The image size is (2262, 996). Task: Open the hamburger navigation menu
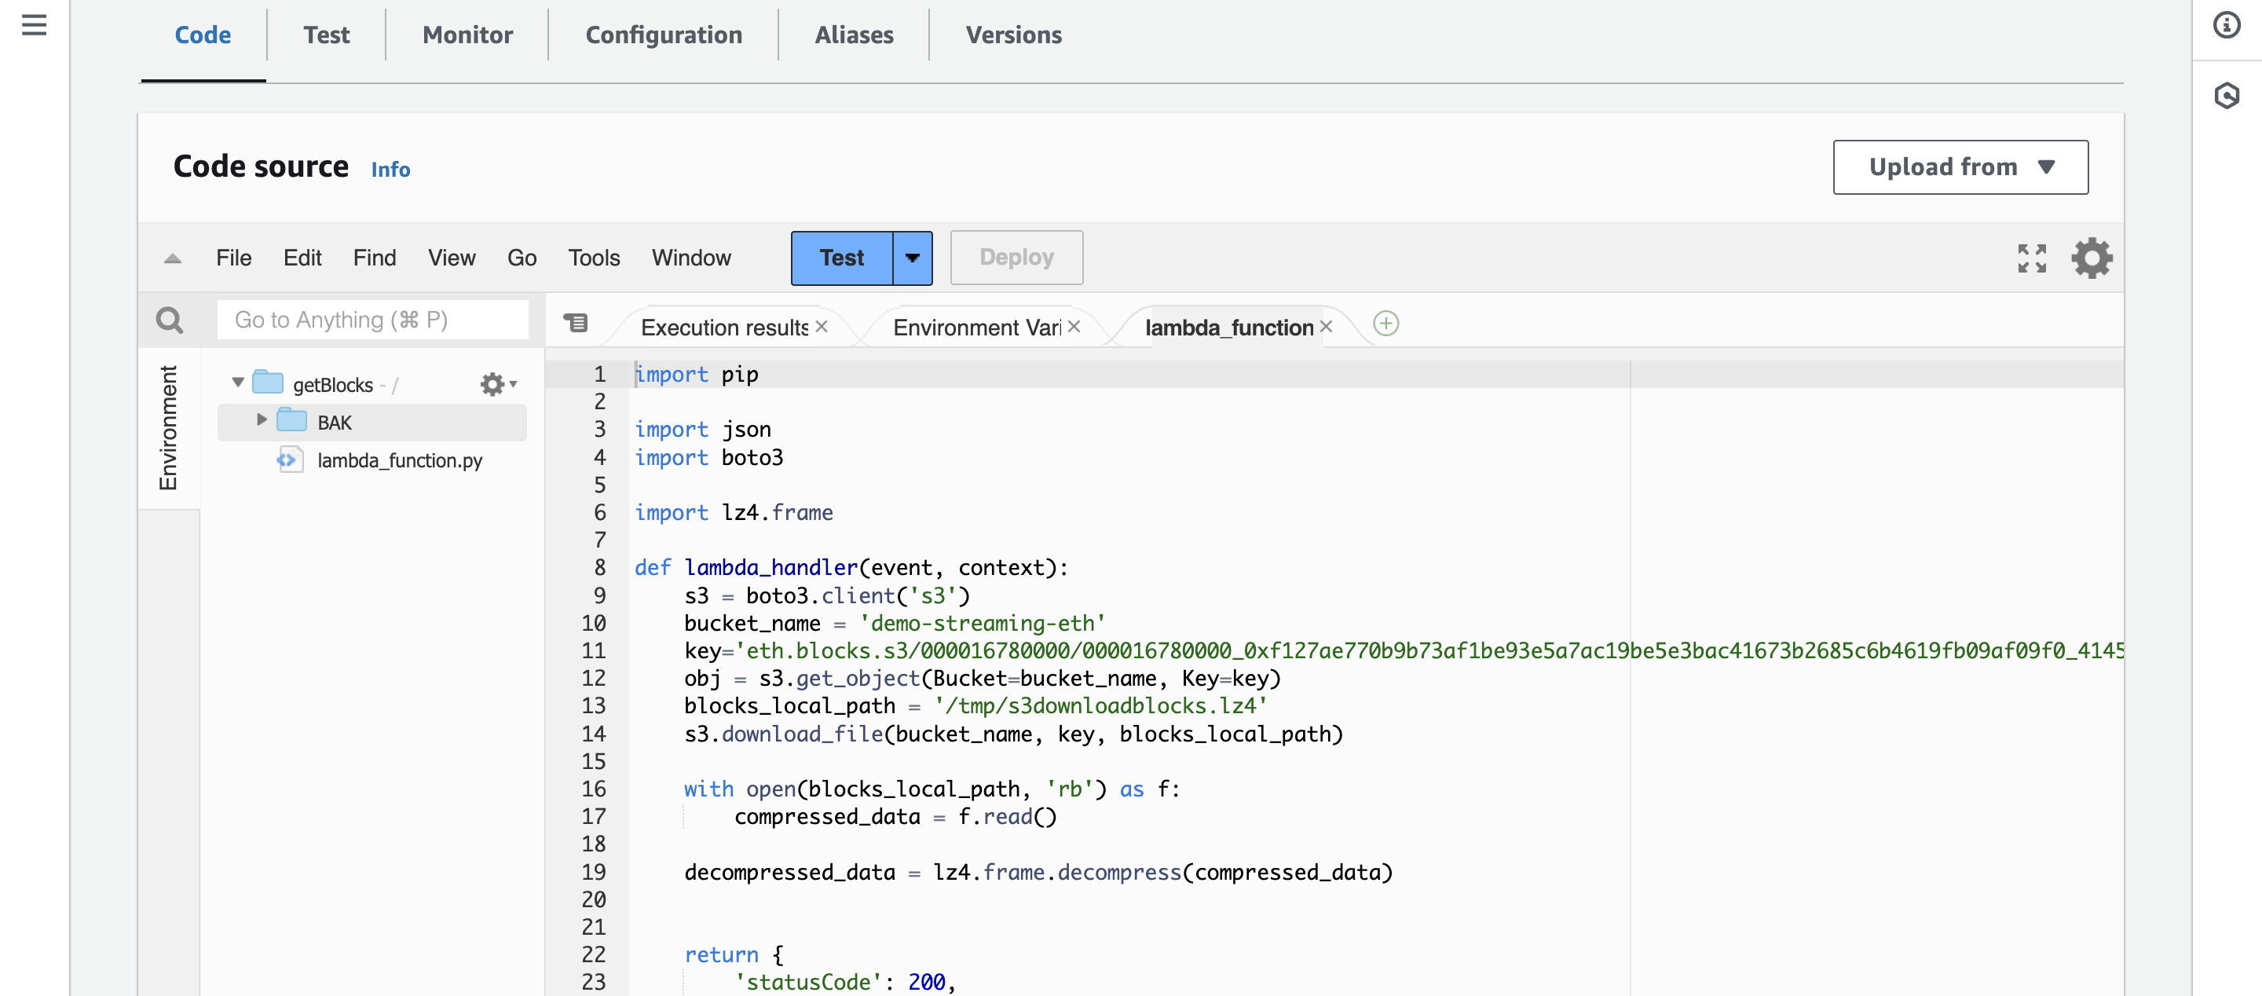(35, 24)
